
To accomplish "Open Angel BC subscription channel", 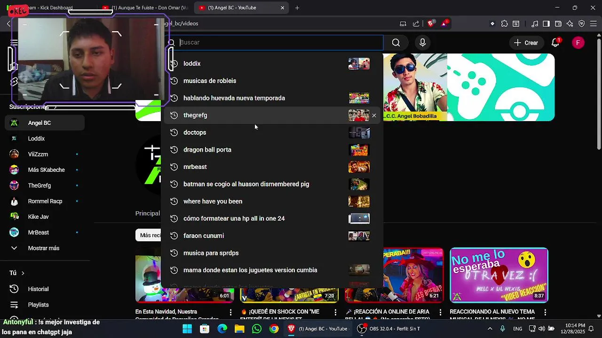I will [45, 123].
